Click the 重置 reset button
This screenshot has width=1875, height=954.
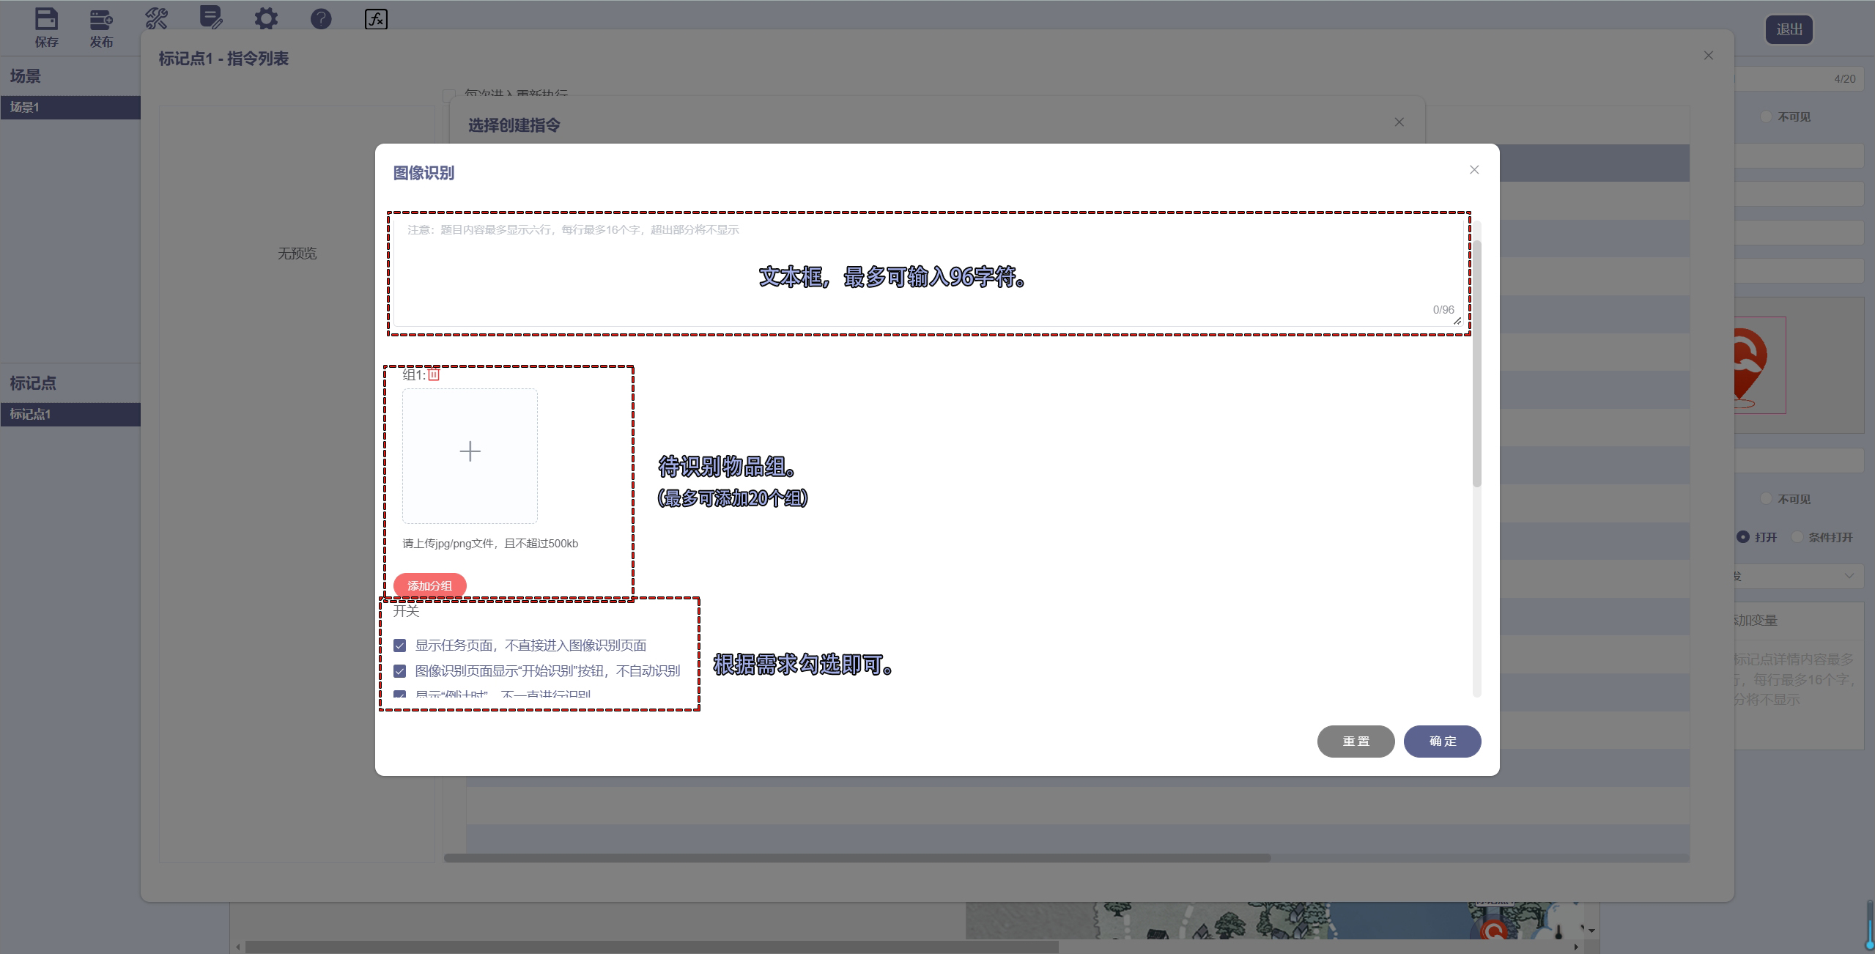[1356, 741]
